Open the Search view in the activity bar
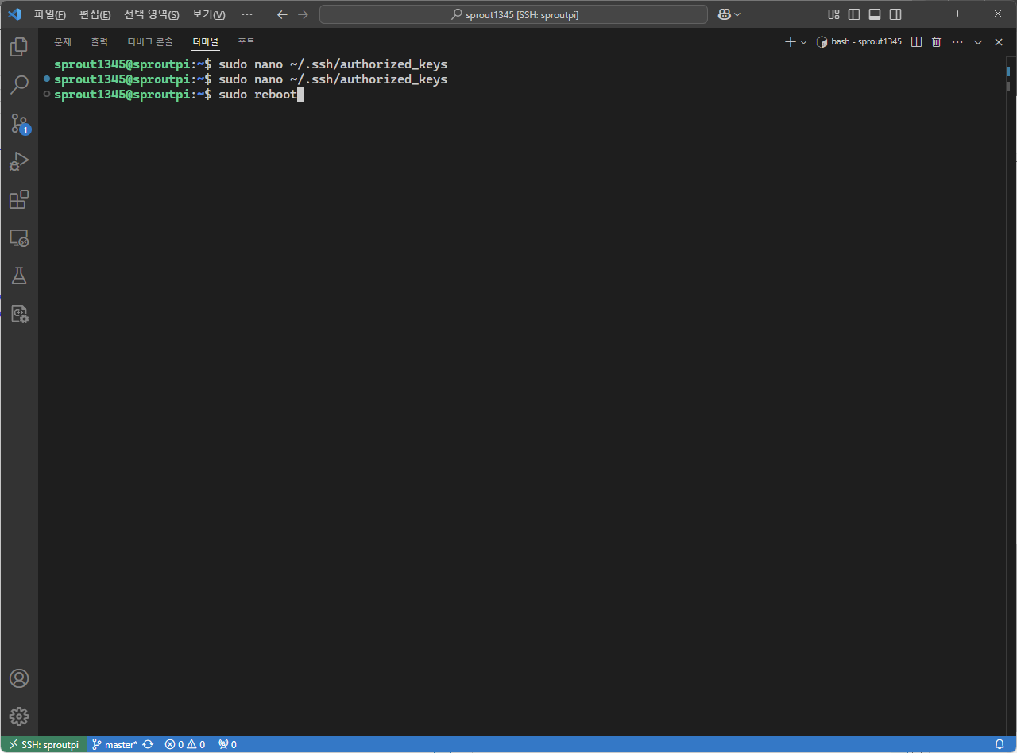Image resolution: width=1017 pixels, height=753 pixels. 19,85
